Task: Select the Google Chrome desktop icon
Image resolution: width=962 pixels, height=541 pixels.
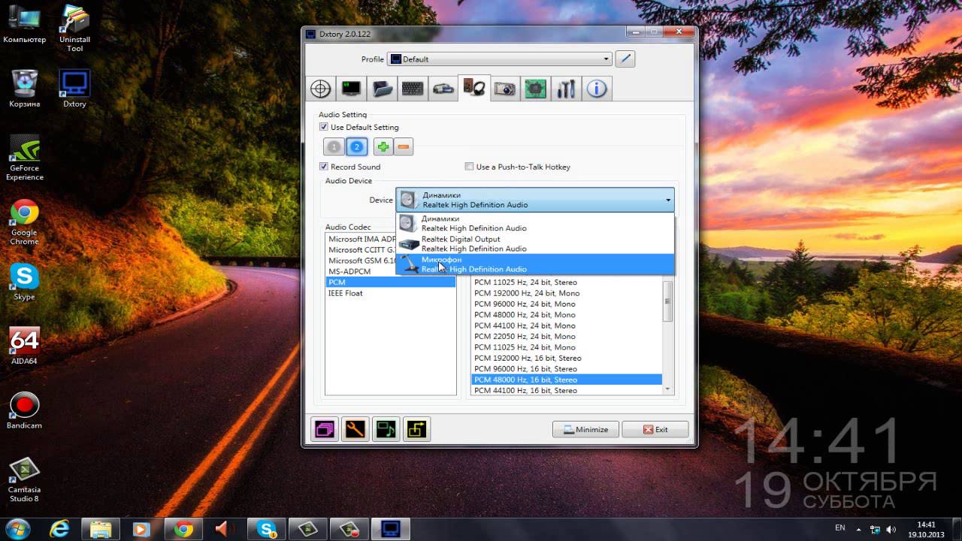Action: (x=25, y=222)
